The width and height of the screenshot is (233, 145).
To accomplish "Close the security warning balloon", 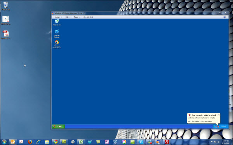I will tap(218, 115).
